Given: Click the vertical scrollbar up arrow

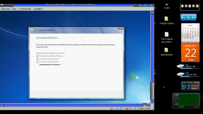Looking at the screenshot, I should click(152, 13).
